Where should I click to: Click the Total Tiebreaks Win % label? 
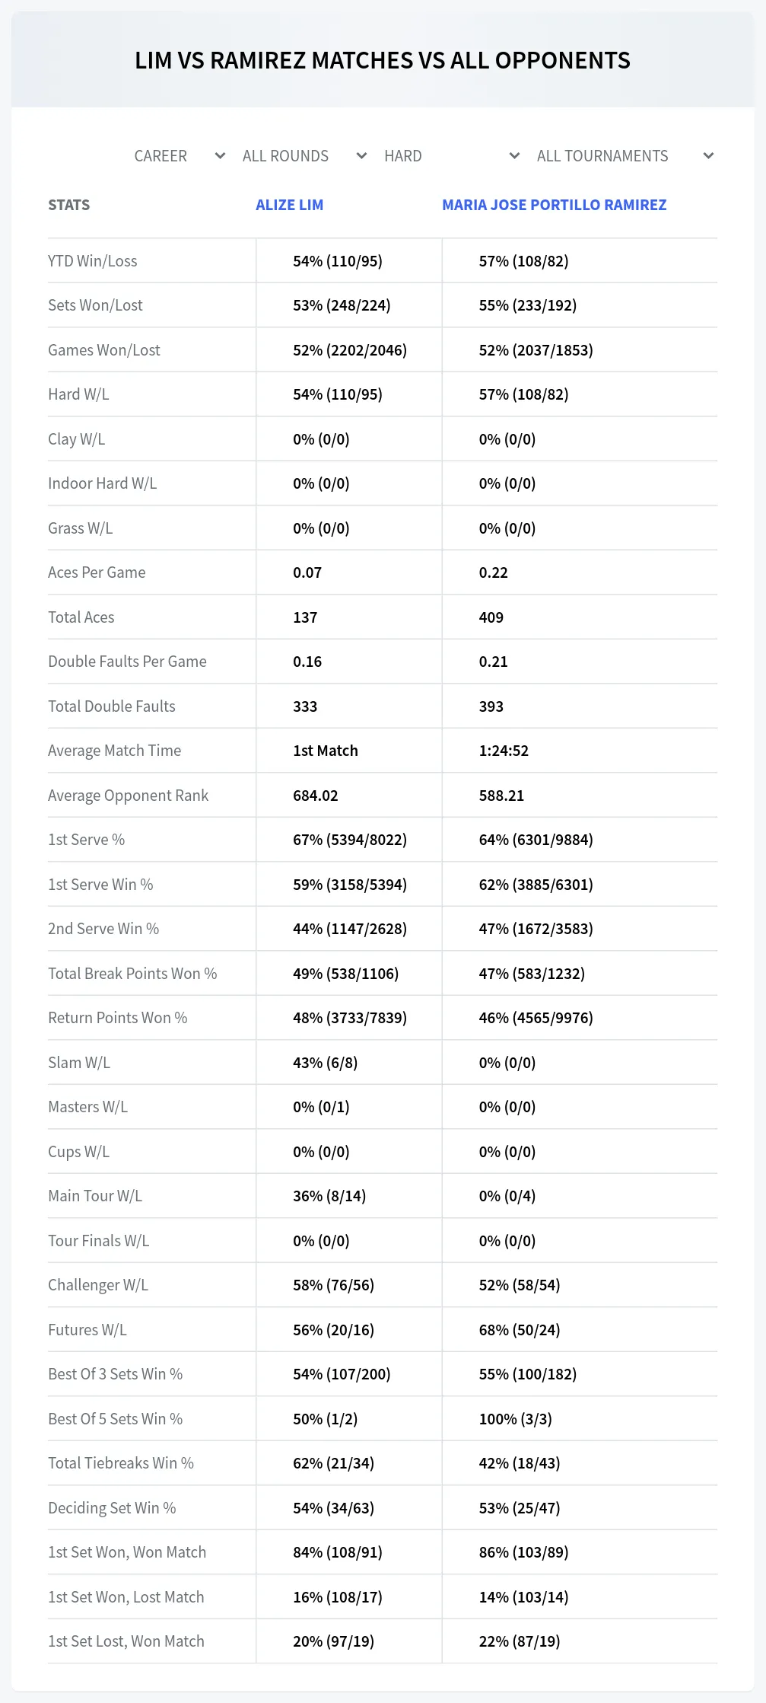(x=121, y=1463)
